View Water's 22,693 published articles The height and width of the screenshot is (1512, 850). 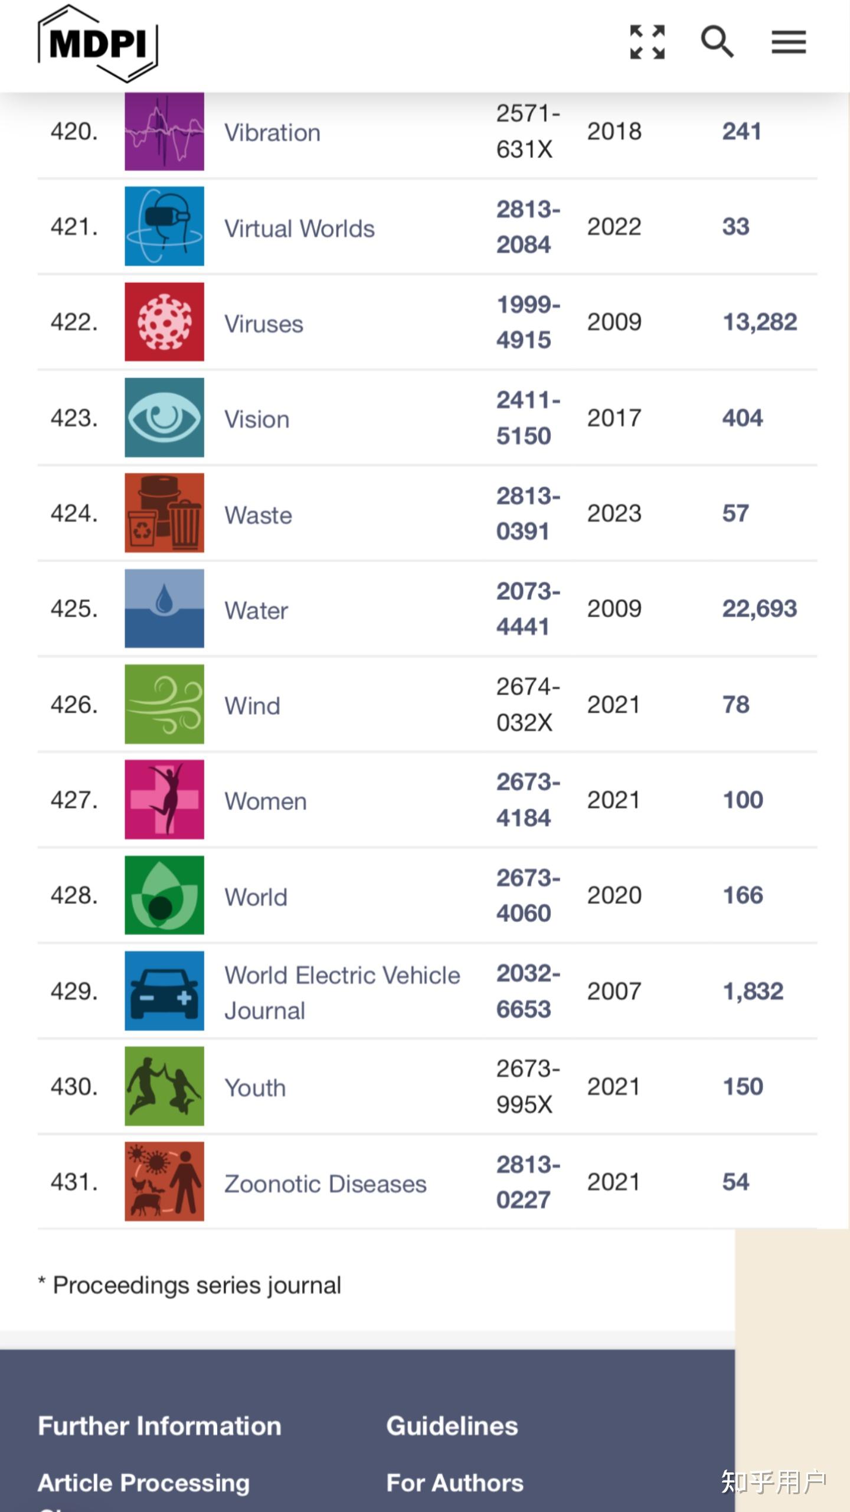759,609
